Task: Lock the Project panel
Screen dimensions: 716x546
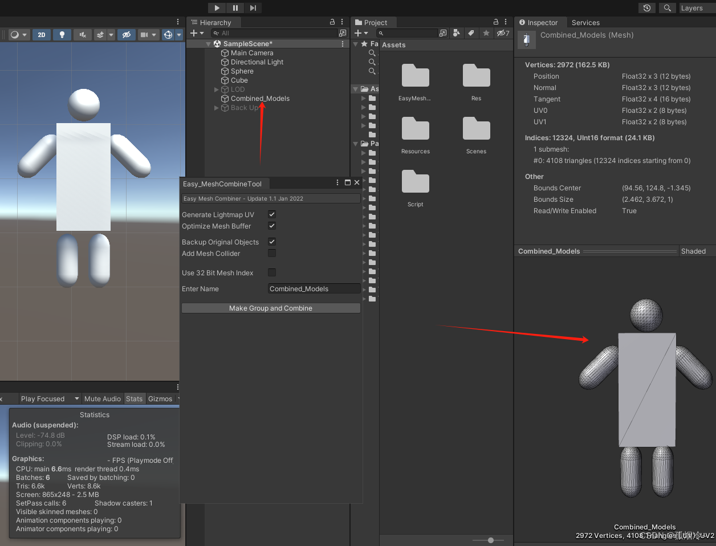Action: [x=496, y=22]
